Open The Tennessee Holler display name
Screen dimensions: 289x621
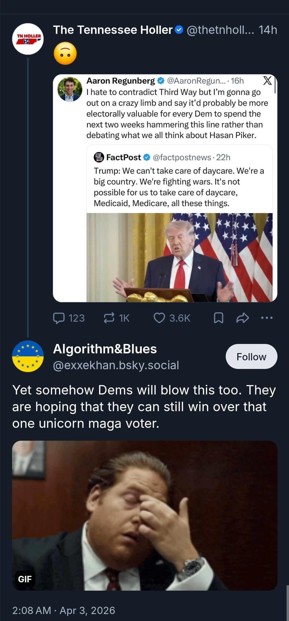click(113, 30)
